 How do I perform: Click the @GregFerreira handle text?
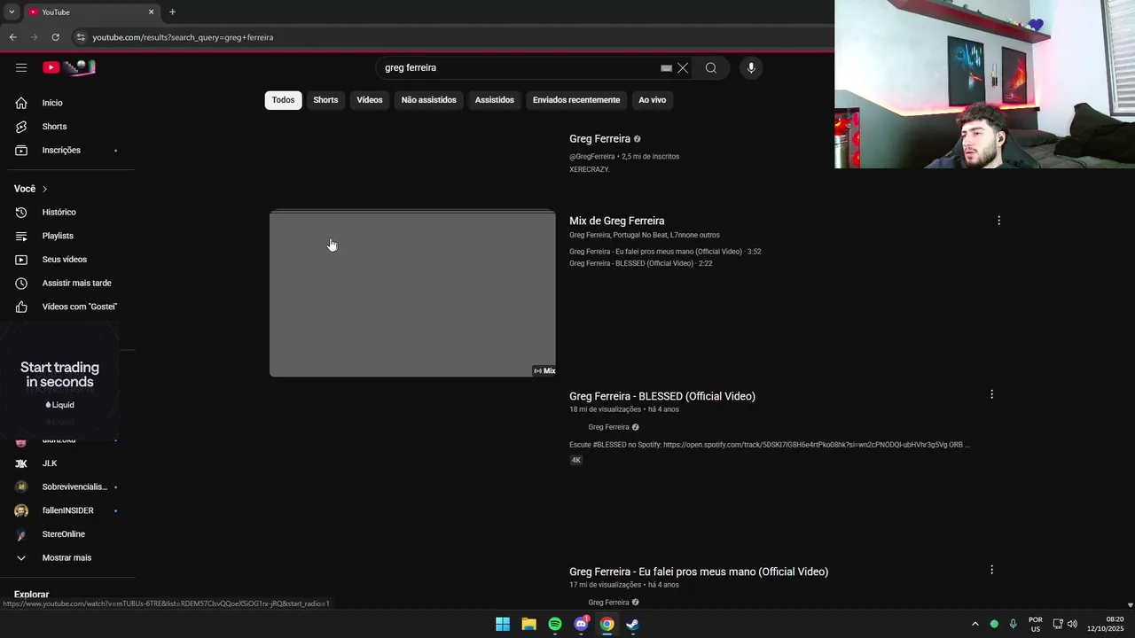(x=591, y=157)
